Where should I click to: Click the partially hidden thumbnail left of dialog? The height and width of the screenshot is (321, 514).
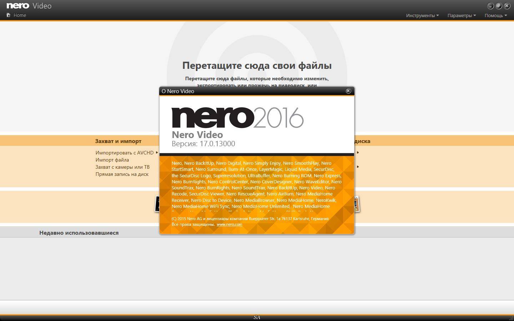coord(157,204)
